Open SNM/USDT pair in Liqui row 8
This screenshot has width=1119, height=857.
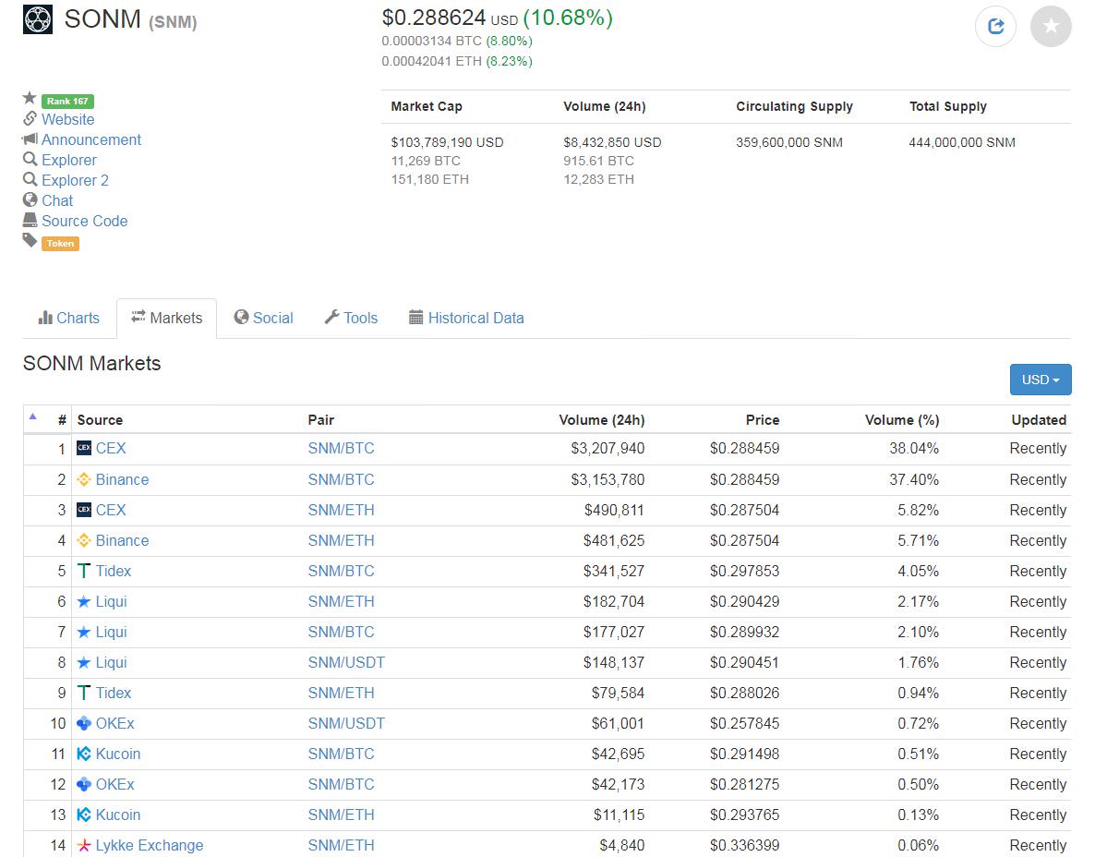346,662
